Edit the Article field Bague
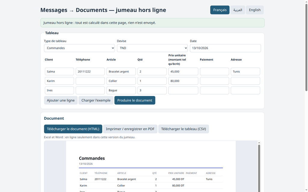 121,90
